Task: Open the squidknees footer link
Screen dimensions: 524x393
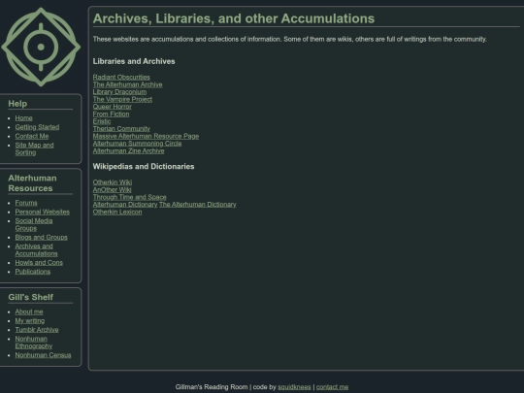Action: coord(294,387)
